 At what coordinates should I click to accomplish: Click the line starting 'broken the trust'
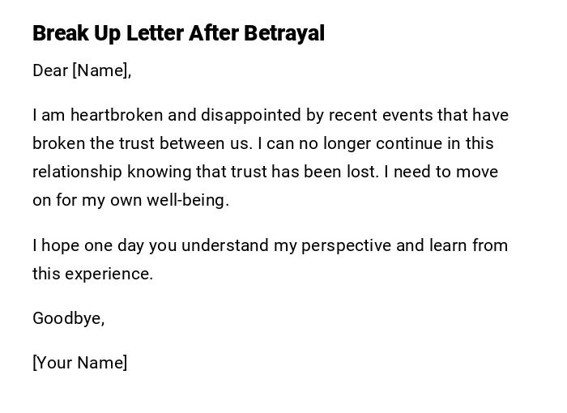coord(262,143)
